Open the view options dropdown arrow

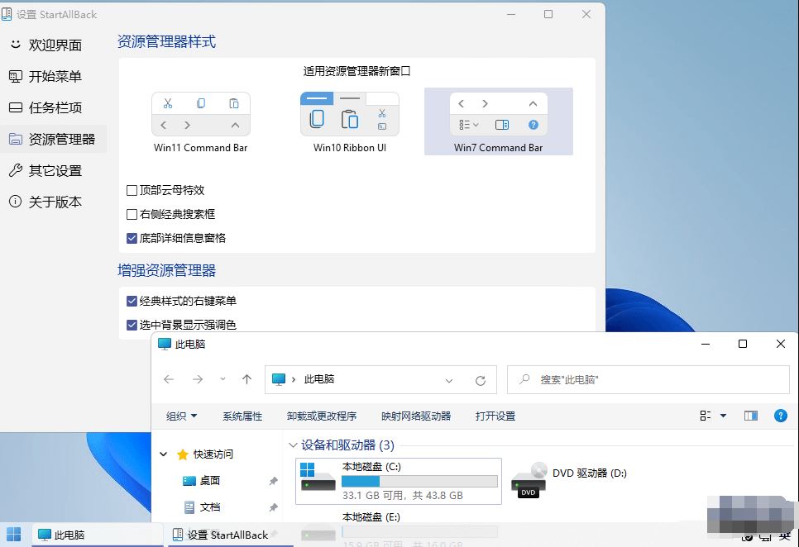[x=723, y=416]
